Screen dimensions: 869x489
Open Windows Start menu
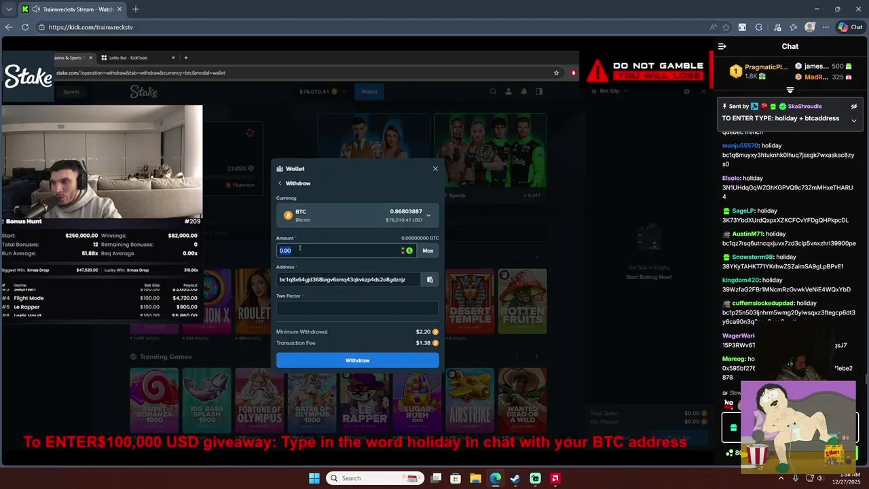tap(314, 478)
